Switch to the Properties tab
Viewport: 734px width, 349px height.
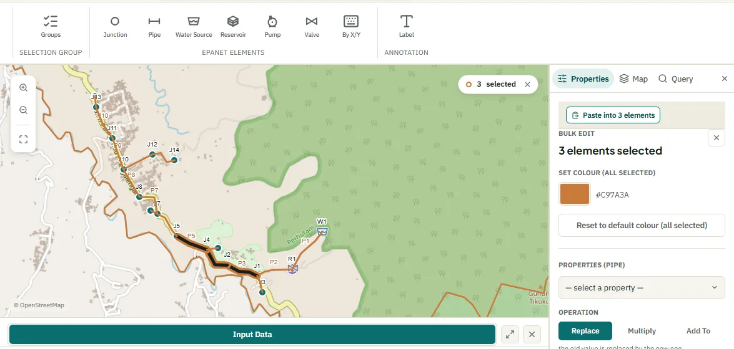click(583, 79)
